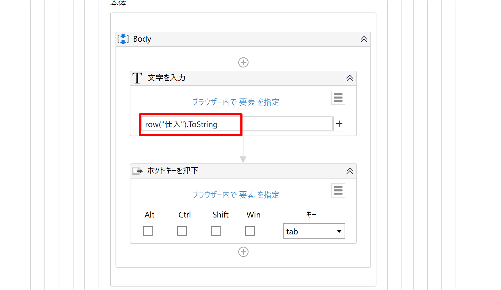Enable the Ctrl modifier checkbox

tap(182, 231)
